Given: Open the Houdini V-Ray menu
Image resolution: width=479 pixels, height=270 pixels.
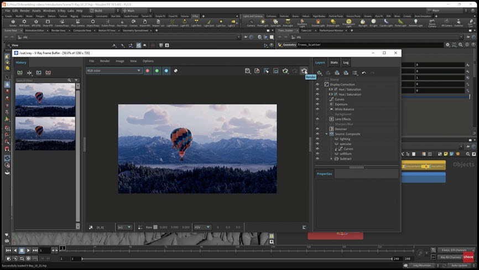Looking at the screenshot, I should [61, 11].
